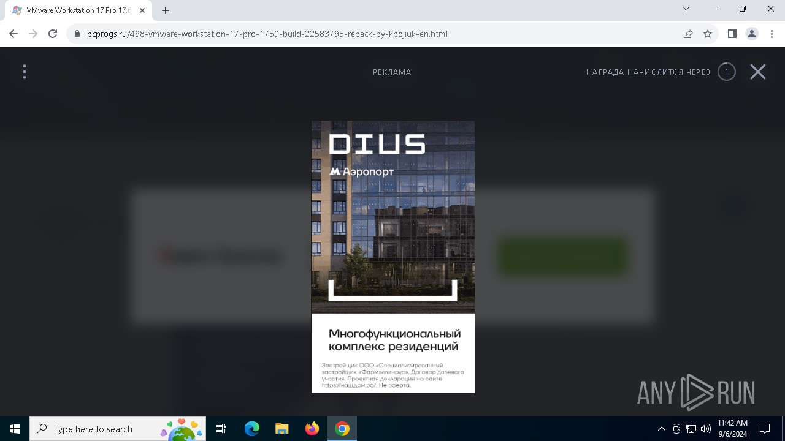Go back to the previous page
The height and width of the screenshot is (441, 785).
13,34
